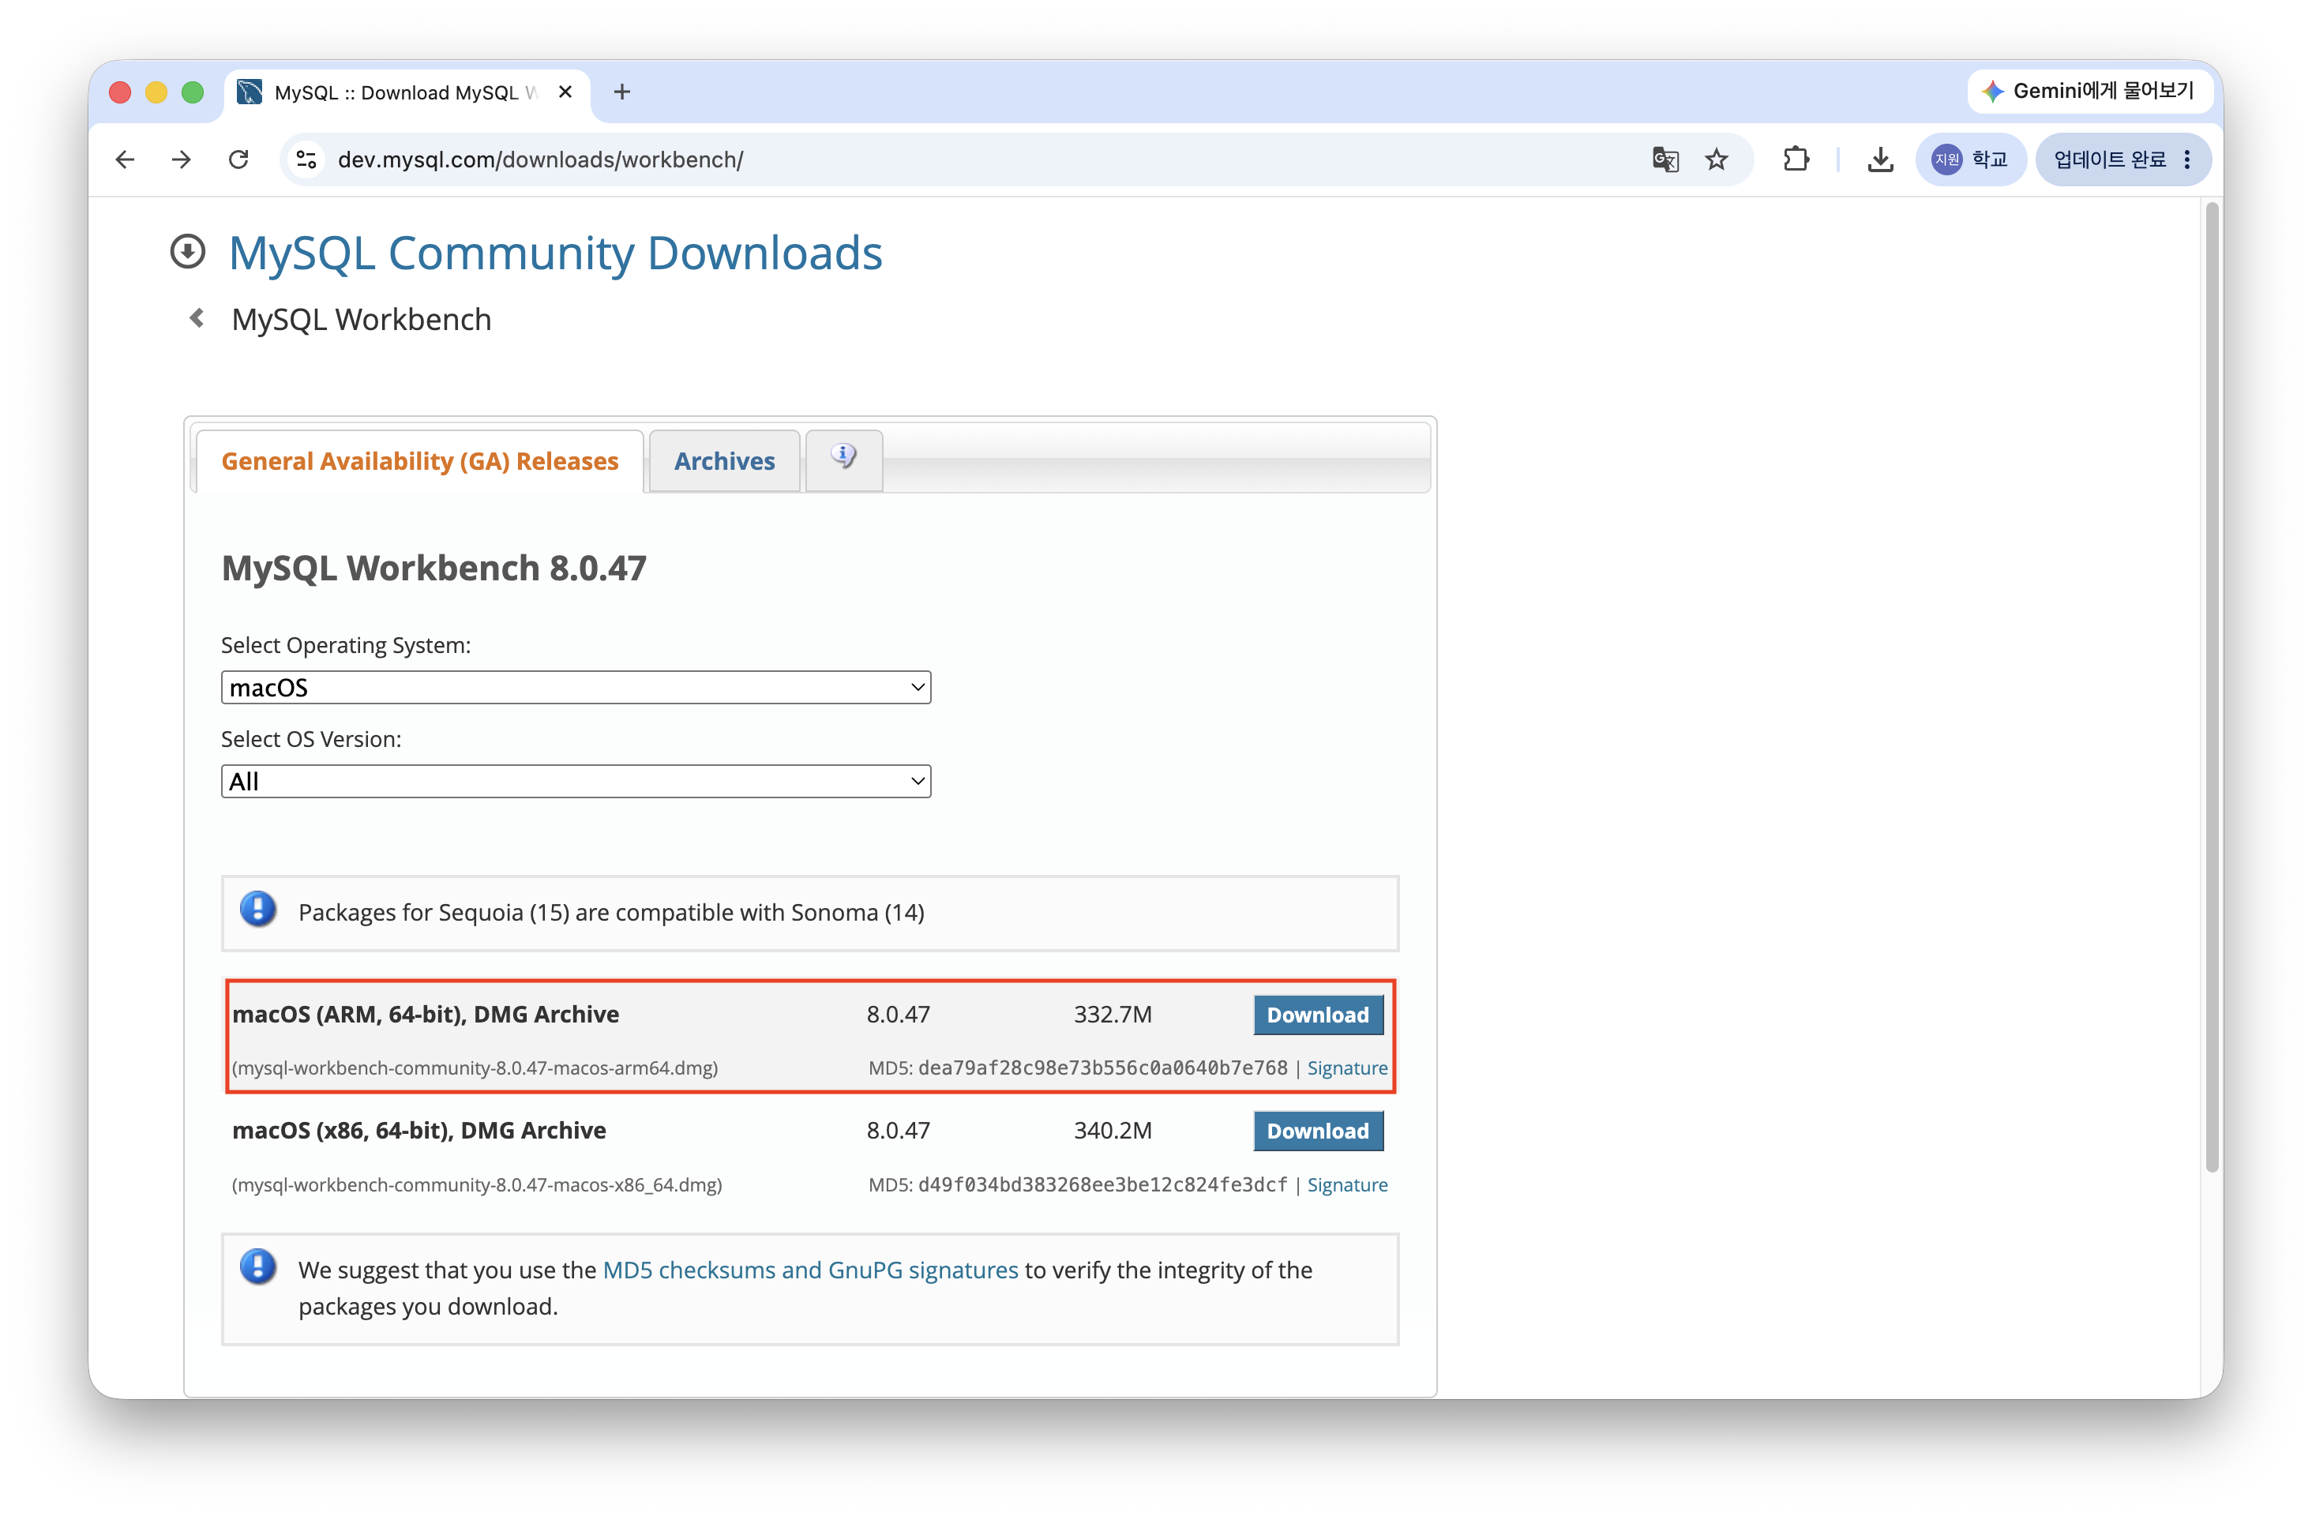This screenshot has height=1516, width=2312.
Task: Click the Sequoia compatibility notice text
Action: tap(611, 913)
